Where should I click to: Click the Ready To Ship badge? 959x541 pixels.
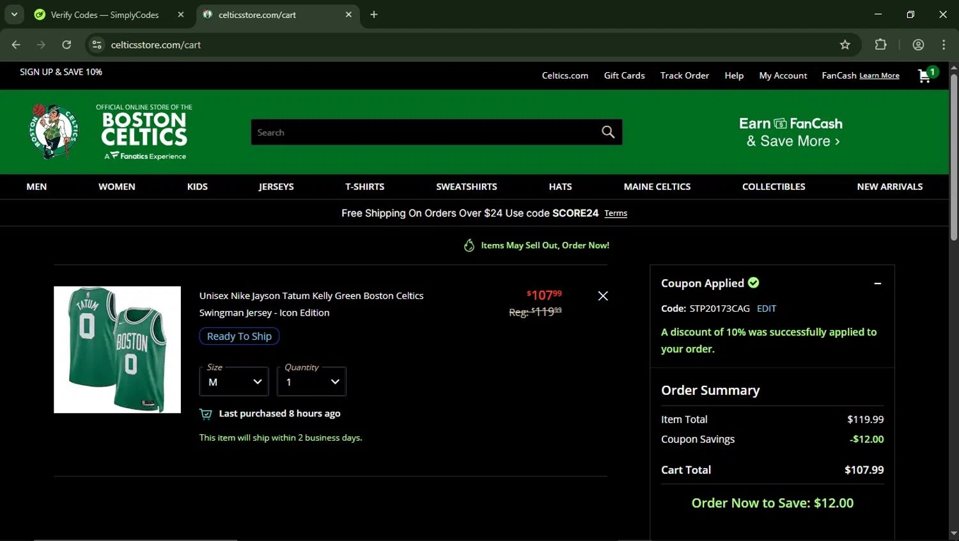239,336
